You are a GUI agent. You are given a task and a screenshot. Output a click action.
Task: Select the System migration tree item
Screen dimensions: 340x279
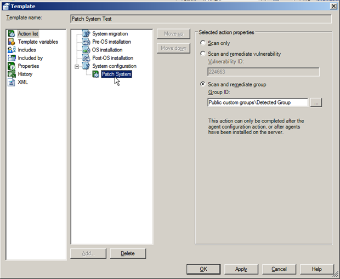110,34
